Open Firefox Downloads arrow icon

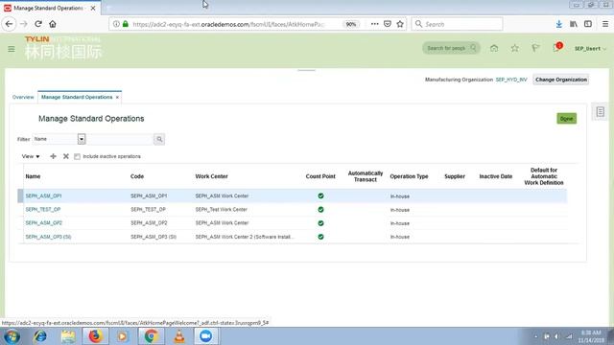pos(558,24)
